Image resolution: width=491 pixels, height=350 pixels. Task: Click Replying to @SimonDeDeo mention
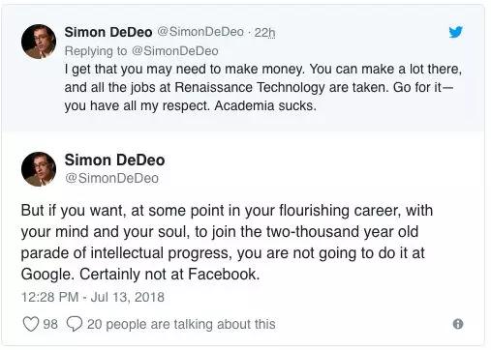coord(175,51)
